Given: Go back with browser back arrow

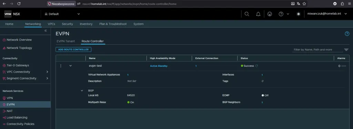Looking at the screenshot, I should click(4, 3).
